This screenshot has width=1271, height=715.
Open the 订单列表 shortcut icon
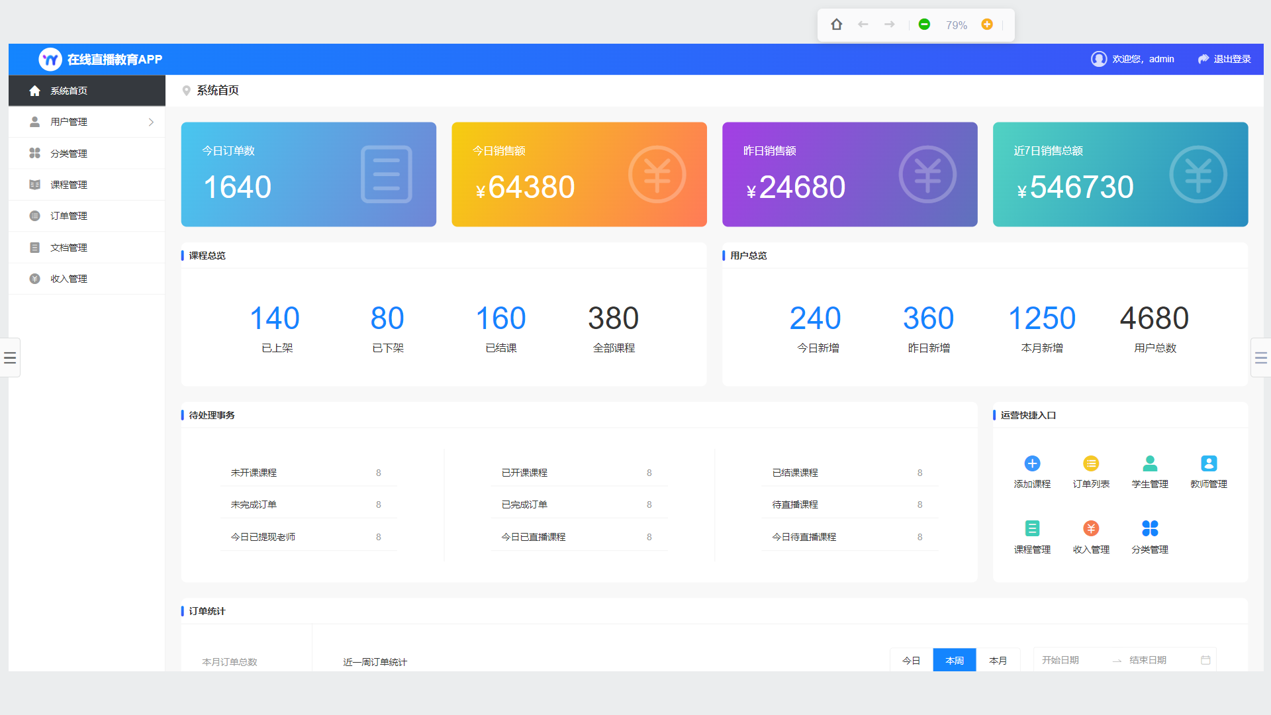(x=1091, y=463)
